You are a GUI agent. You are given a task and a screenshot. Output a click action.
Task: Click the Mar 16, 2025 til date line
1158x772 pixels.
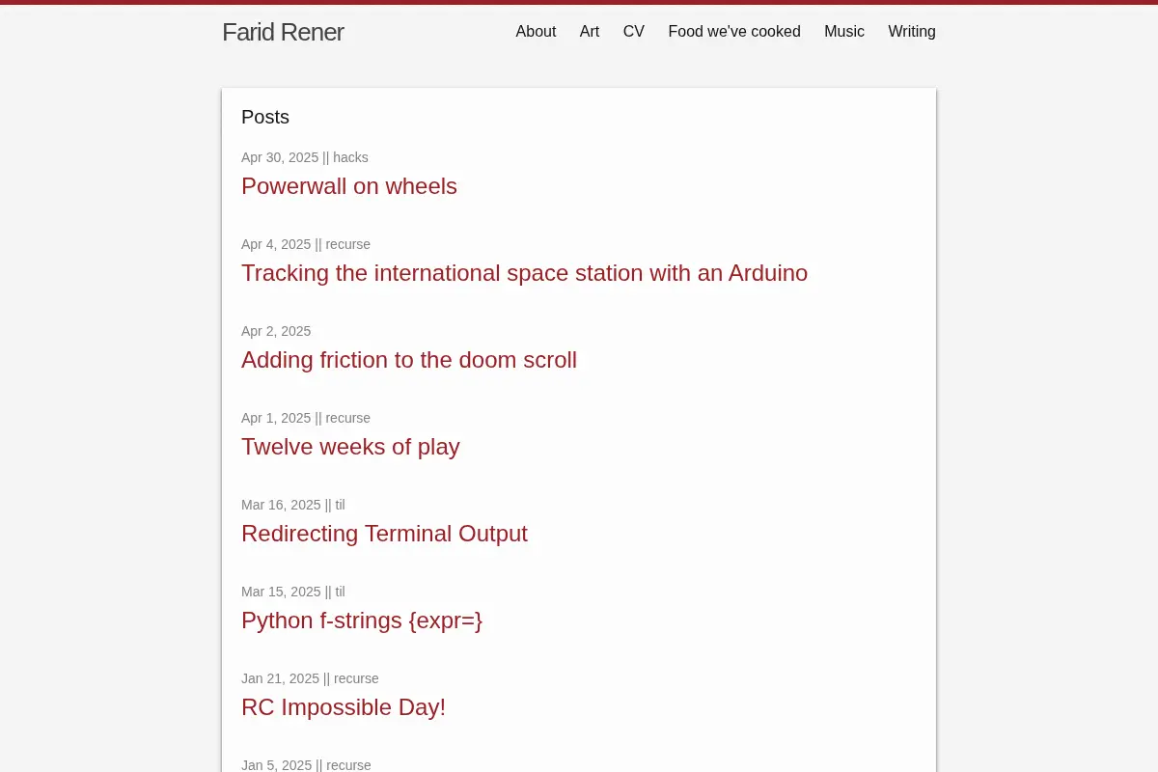(293, 505)
